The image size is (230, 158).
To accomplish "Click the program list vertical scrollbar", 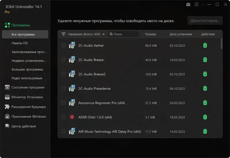I will pos(221,44).
